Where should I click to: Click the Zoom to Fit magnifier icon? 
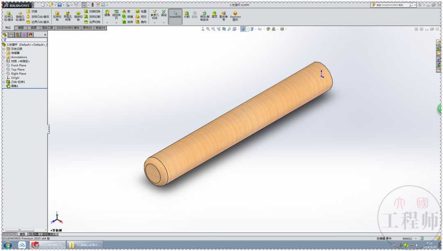tap(208, 29)
